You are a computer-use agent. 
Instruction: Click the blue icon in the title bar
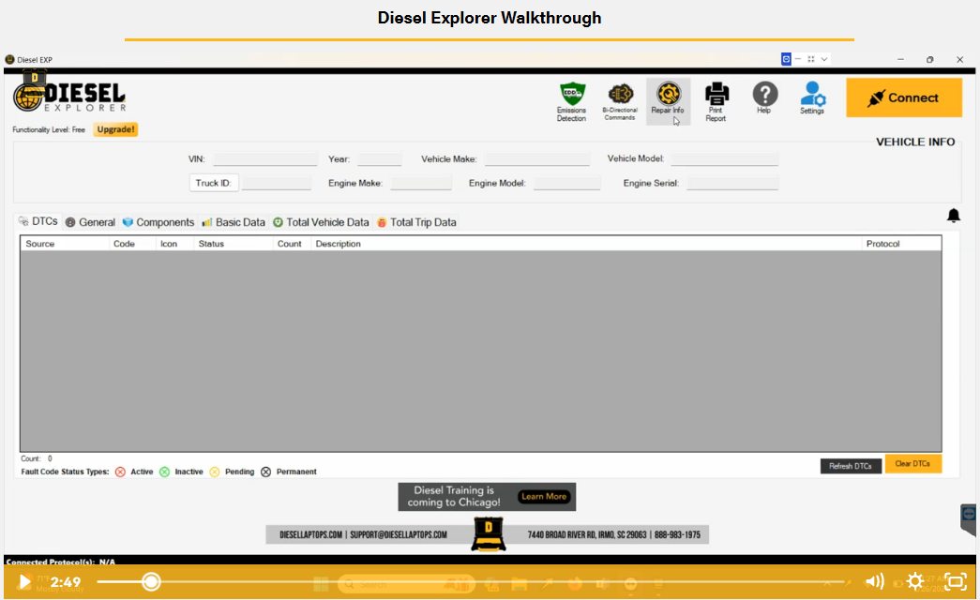pyautogui.click(x=786, y=59)
